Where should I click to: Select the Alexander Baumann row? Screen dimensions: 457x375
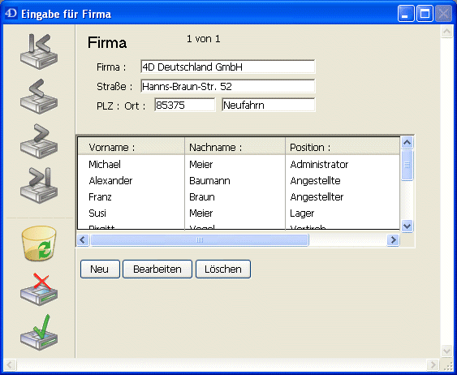pos(239,181)
